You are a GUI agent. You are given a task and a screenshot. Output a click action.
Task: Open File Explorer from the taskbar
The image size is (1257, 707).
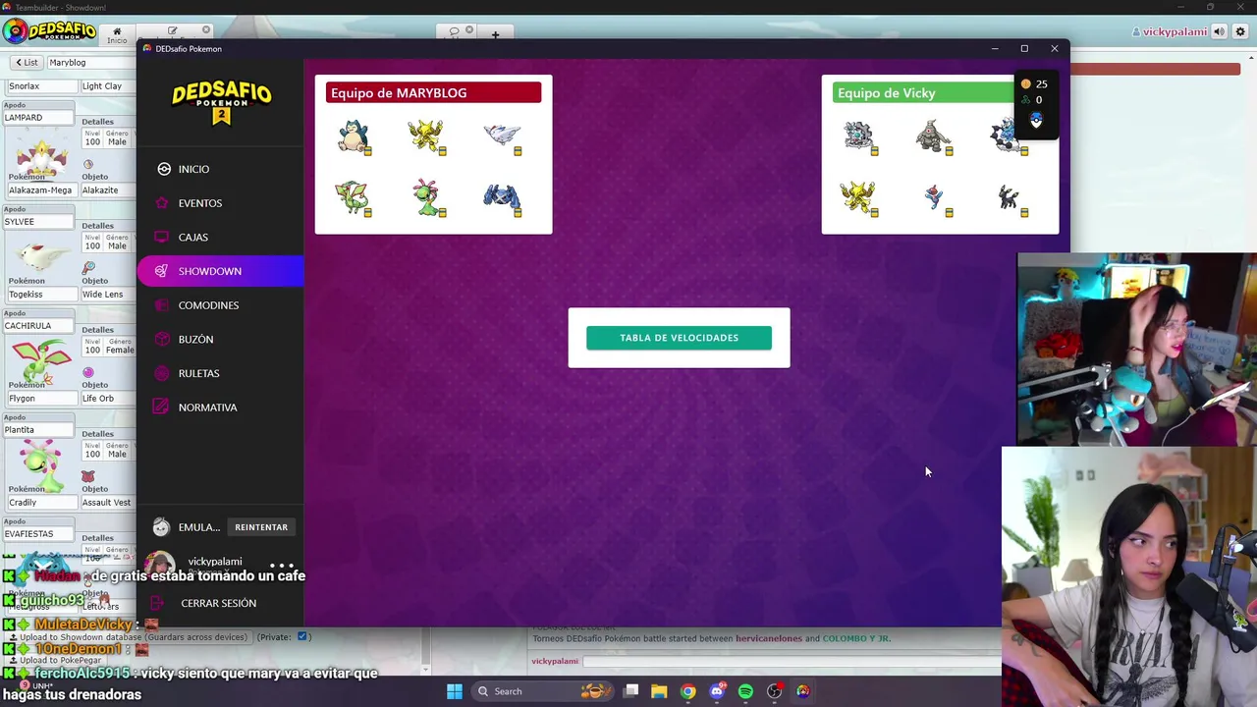point(659,691)
